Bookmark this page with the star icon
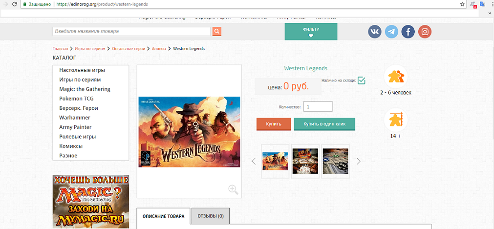The width and height of the screenshot is (494, 229). pyautogui.click(x=462, y=4)
